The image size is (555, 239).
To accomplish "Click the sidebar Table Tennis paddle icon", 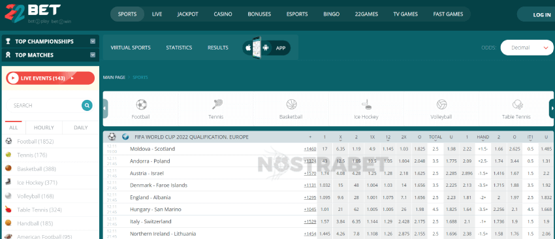I will point(9,210).
